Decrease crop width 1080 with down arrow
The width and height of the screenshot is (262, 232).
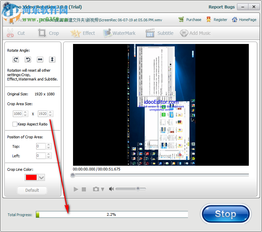click(25, 115)
